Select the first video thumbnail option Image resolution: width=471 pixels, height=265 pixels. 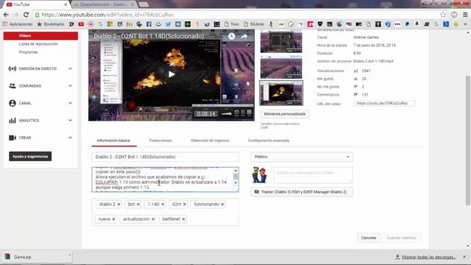[x=281, y=42]
